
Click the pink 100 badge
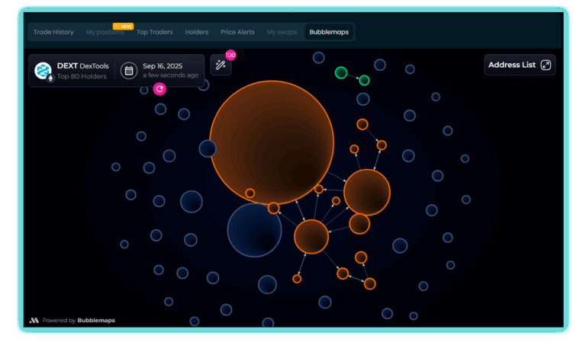230,55
